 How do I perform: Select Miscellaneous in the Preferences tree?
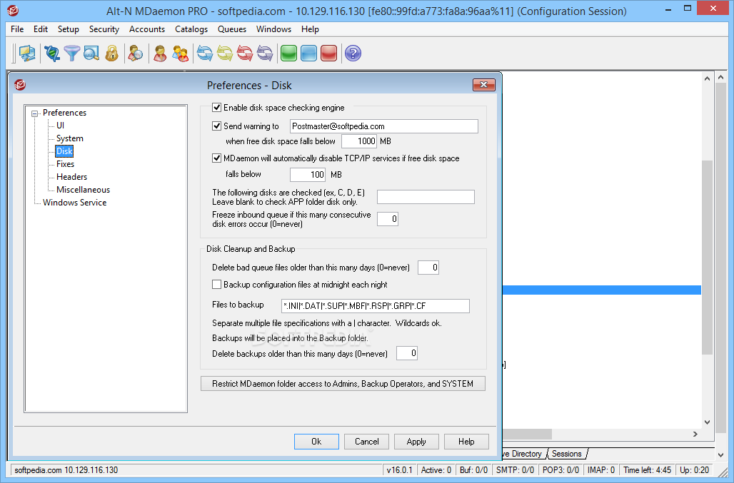[83, 189]
